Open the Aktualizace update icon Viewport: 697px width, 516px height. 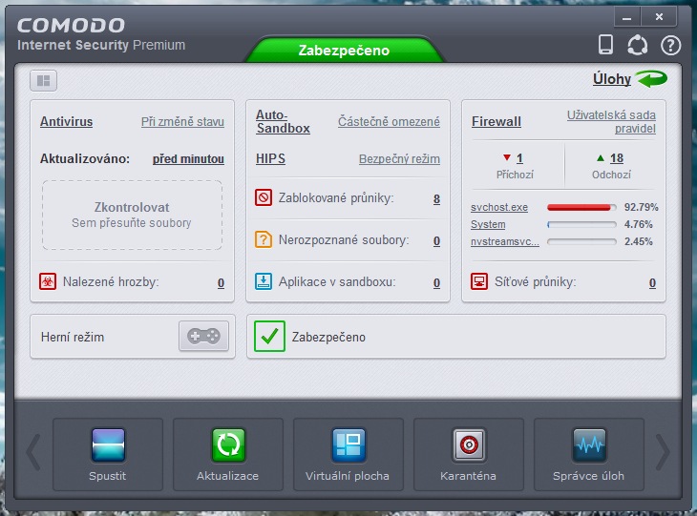228,445
